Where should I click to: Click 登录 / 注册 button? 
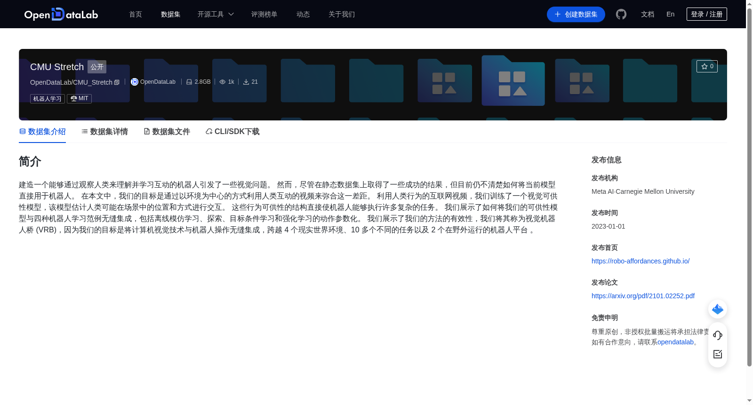(x=706, y=14)
